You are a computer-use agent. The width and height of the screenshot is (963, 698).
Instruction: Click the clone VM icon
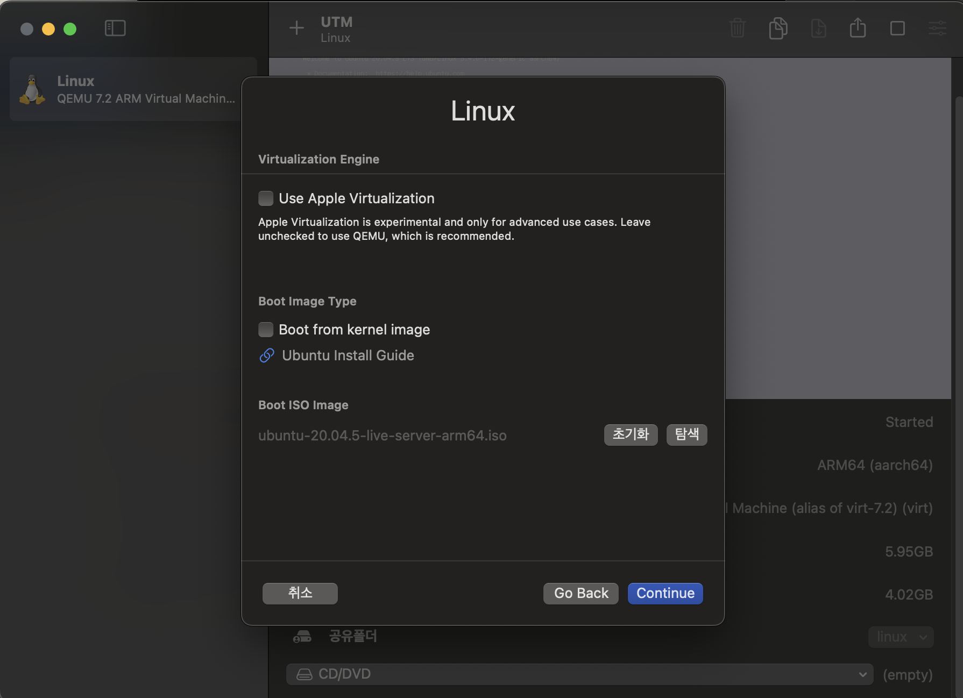click(778, 28)
